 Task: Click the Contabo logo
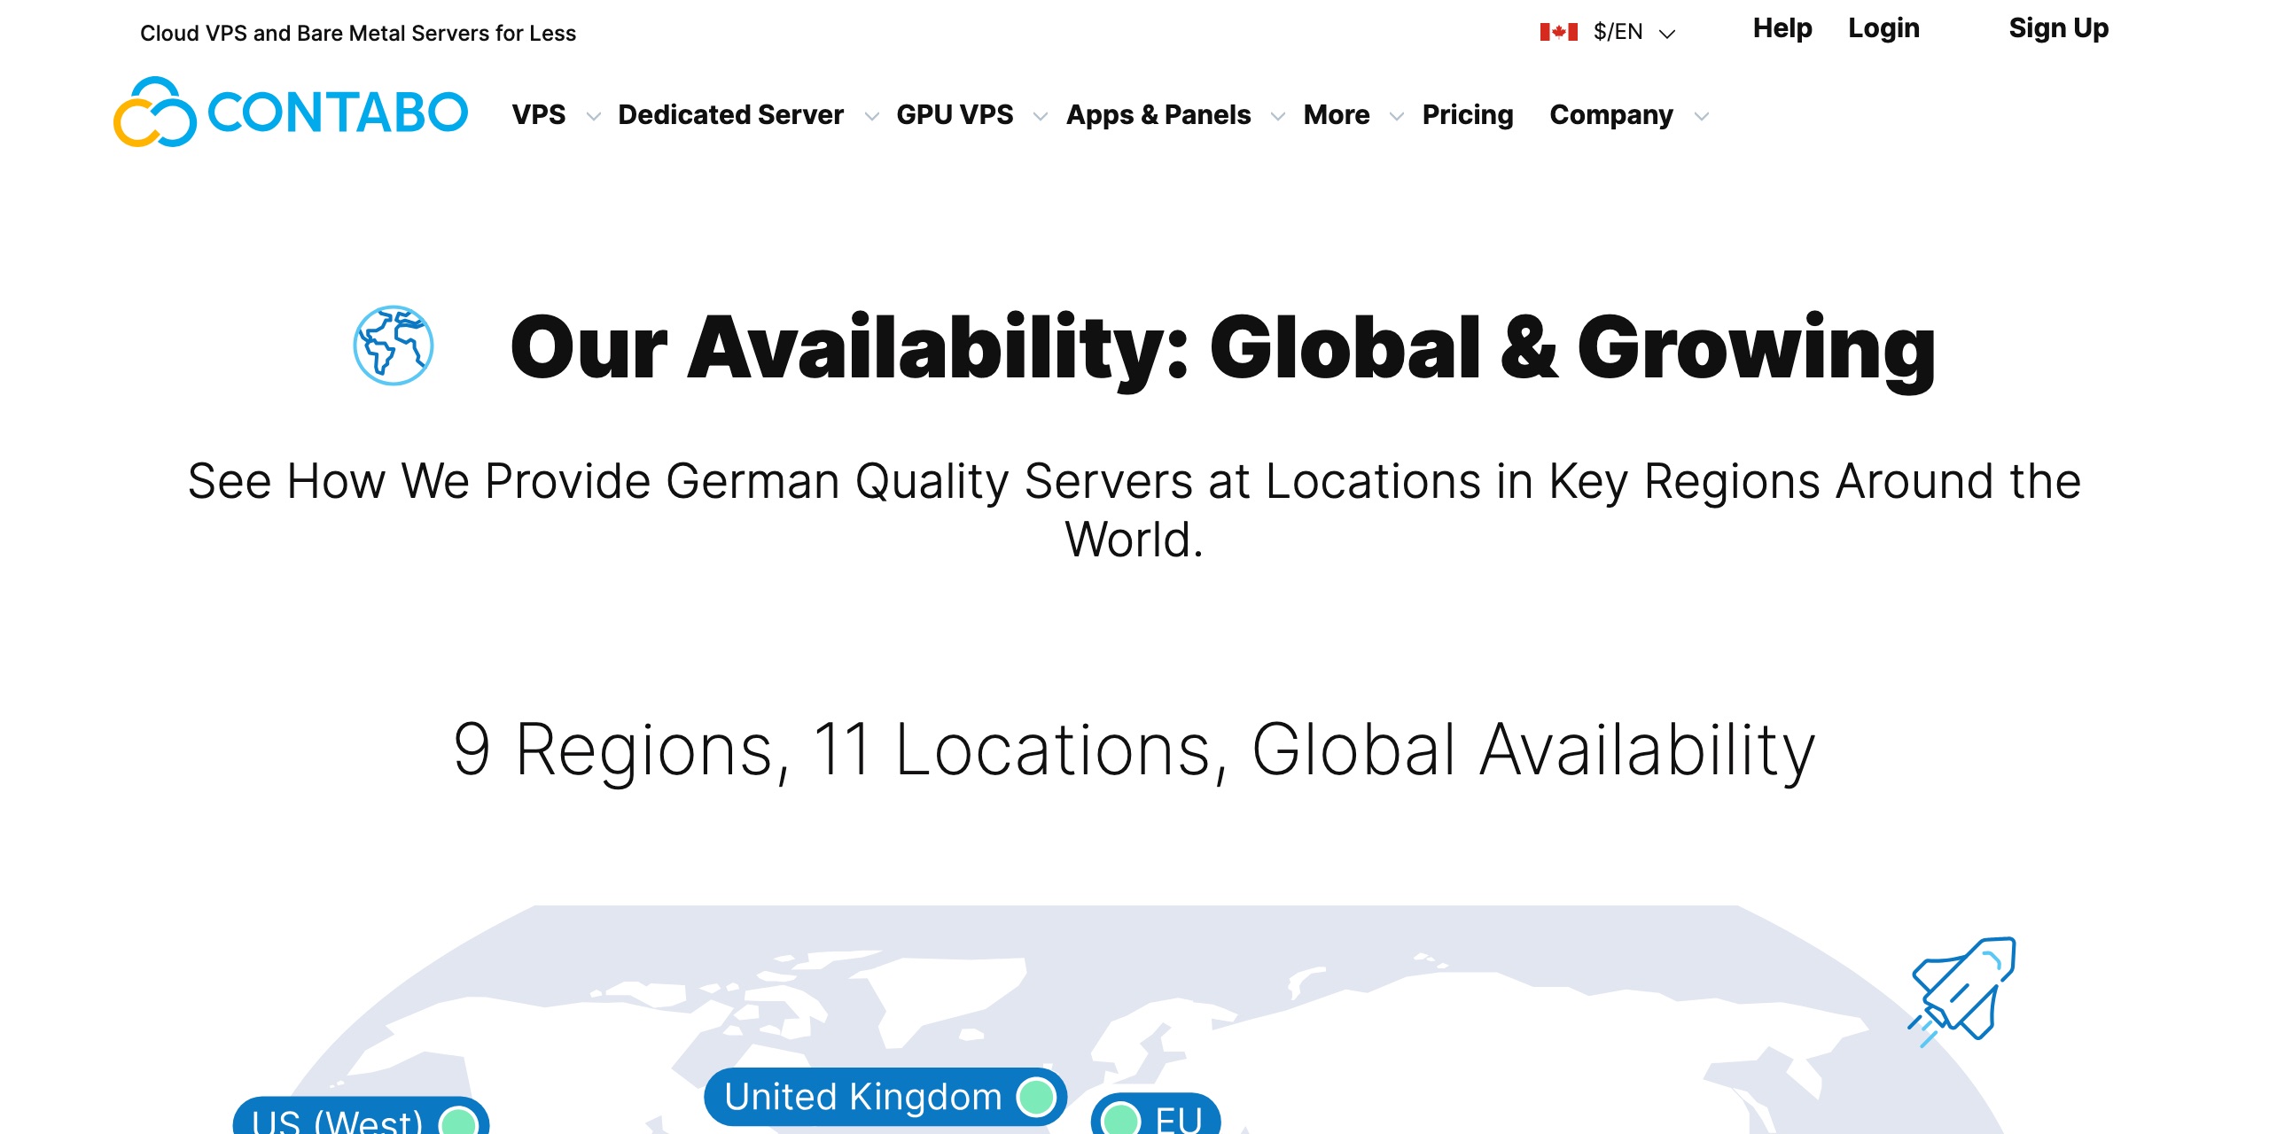click(291, 113)
